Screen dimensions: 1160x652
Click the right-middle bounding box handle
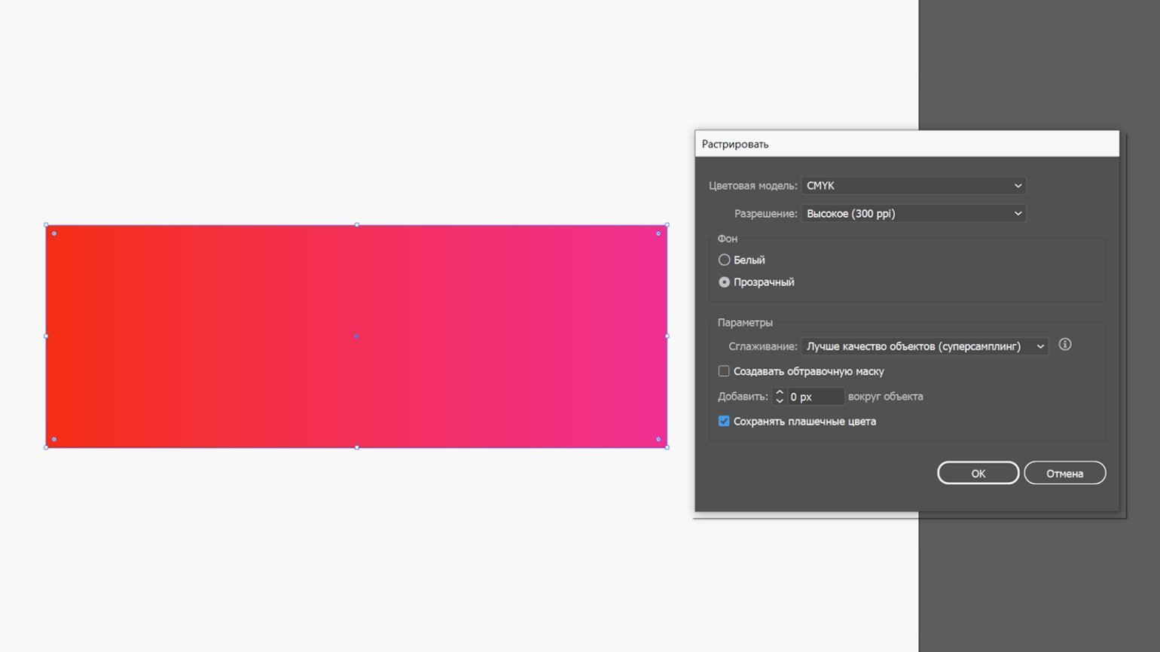[x=667, y=336]
